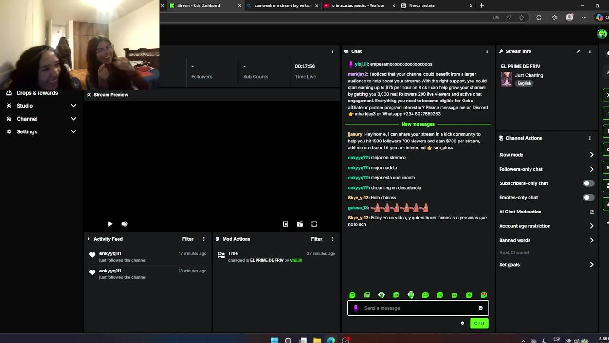Open Set goals options arrow
The width and height of the screenshot is (609, 343).
(x=592, y=265)
